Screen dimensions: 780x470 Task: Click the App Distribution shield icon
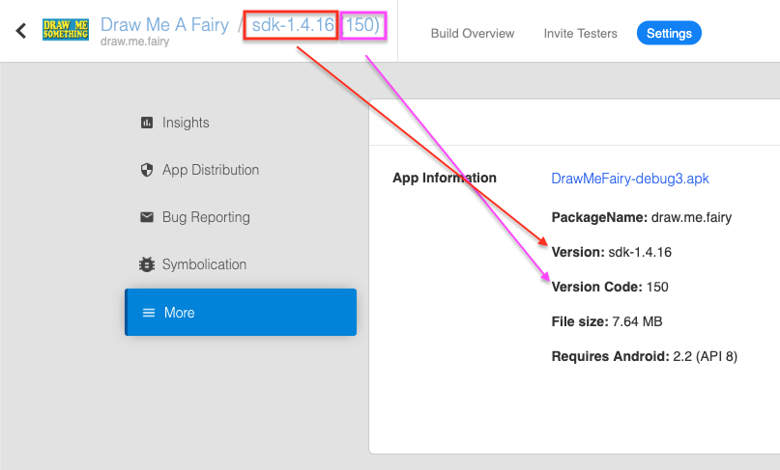coord(147,170)
